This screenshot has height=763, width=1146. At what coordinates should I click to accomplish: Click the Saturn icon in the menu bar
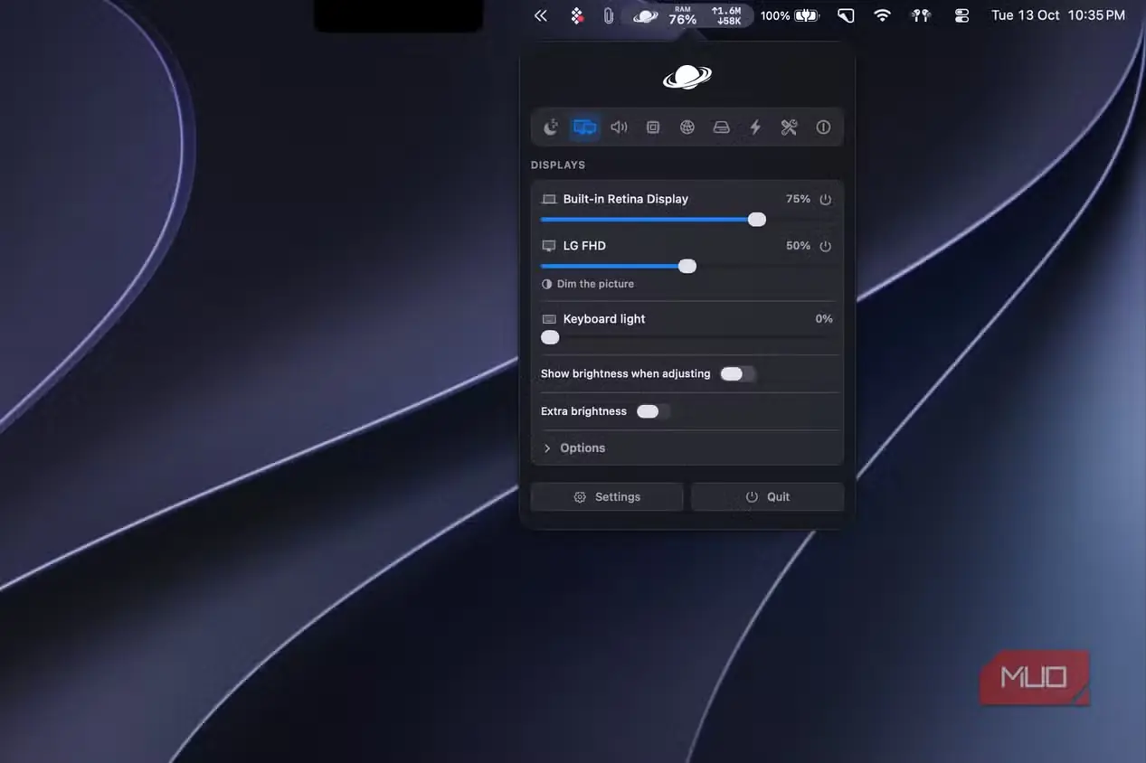(x=645, y=15)
